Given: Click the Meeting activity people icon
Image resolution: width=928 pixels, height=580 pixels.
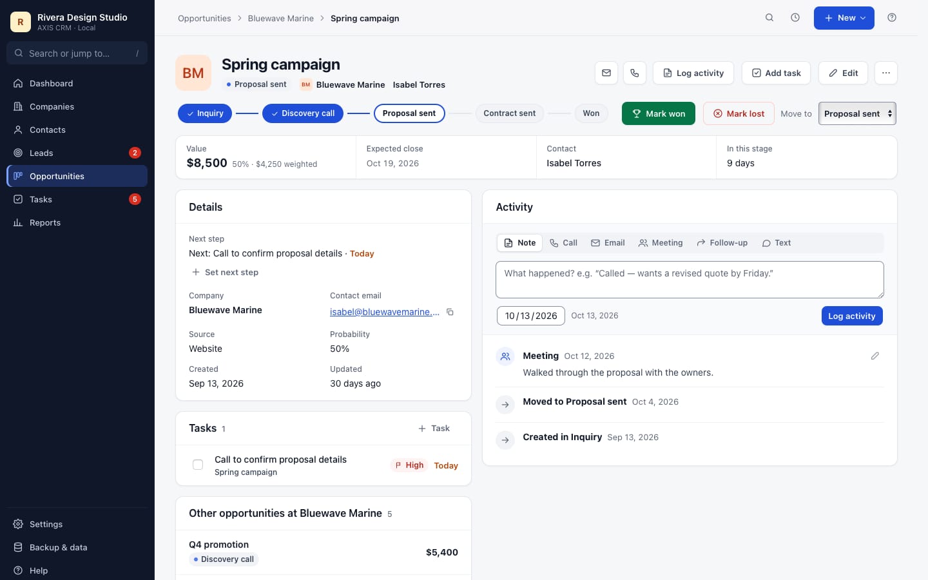Looking at the screenshot, I should [x=505, y=356].
